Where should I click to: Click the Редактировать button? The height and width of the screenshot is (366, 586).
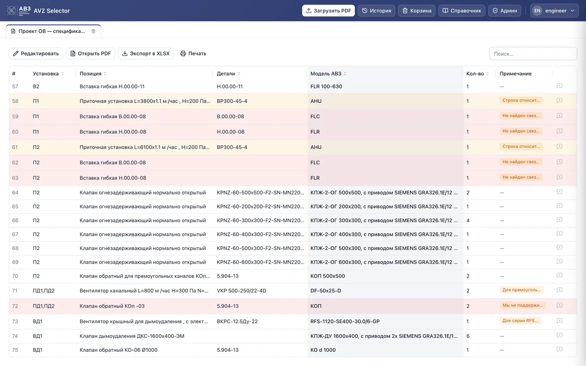(x=36, y=53)
